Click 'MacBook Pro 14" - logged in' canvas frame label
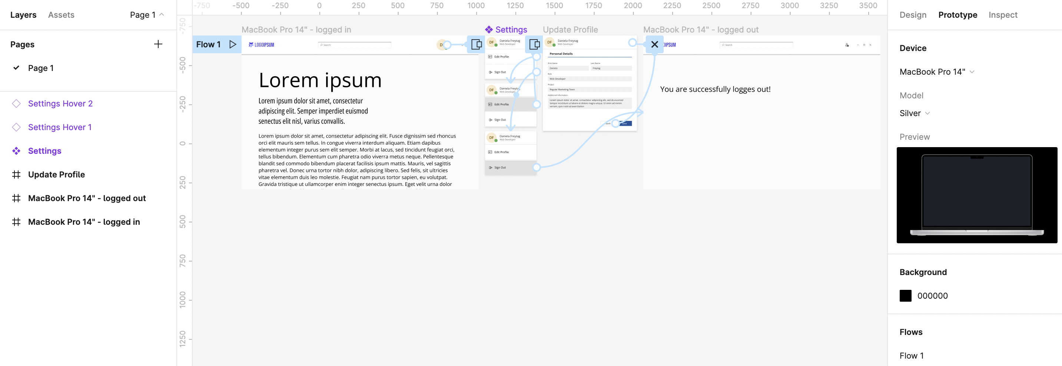Screen dimensions: 1062x366 pyautogui.click(x=296, y=30)
